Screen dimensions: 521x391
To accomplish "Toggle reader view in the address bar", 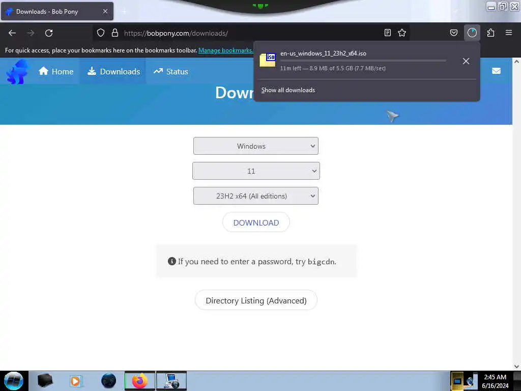I will [x=387, y=33].
